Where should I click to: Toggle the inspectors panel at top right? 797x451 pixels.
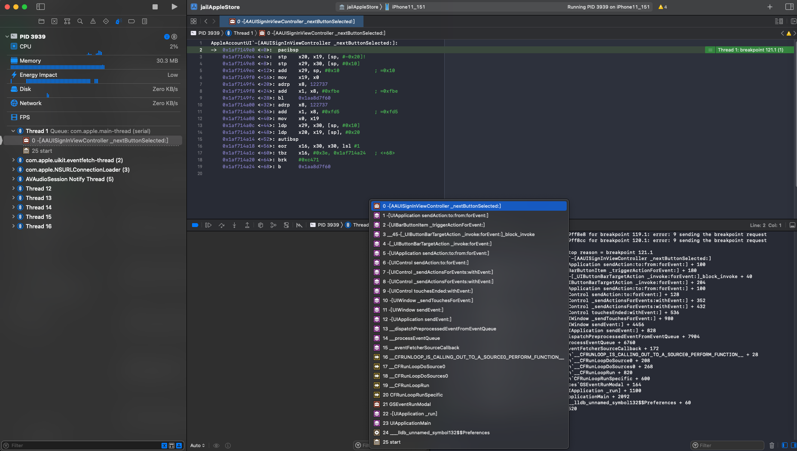789,7
